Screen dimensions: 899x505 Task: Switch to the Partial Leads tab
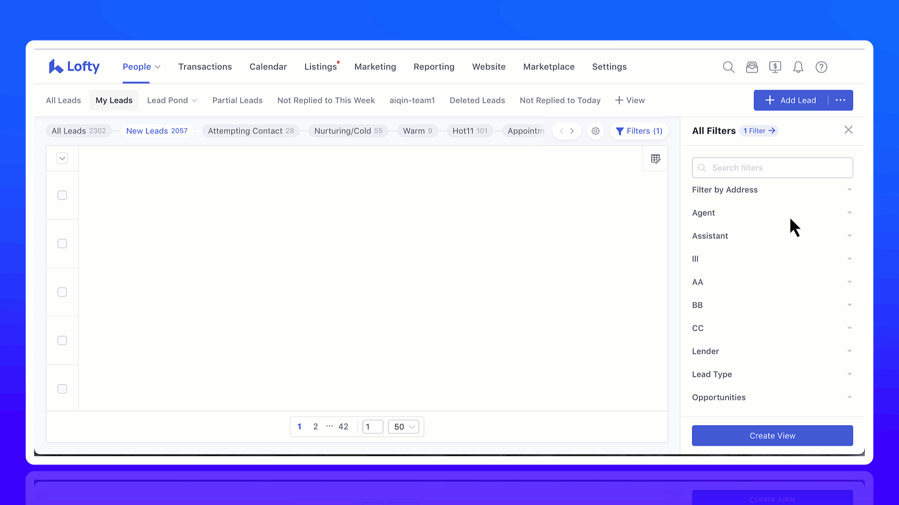click(x=237, y=100)
